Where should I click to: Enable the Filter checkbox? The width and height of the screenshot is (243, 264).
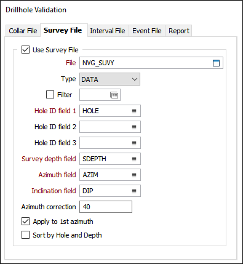(x=50, y=95)
